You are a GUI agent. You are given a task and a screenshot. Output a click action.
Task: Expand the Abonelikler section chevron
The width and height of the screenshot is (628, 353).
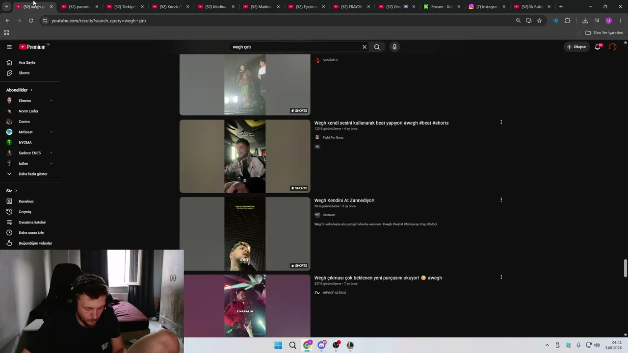[31, 90]
